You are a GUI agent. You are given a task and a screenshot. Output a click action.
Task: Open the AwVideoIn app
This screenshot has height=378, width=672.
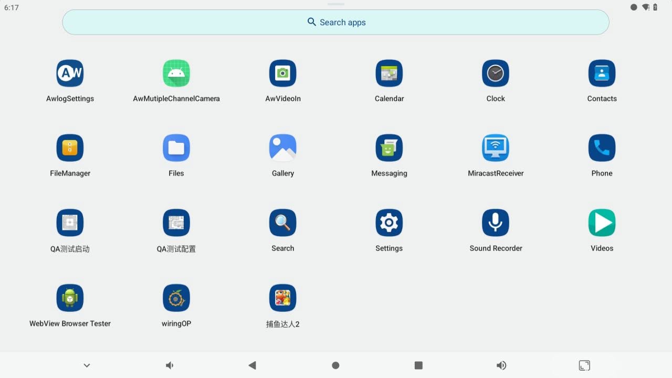click(283, 73)
